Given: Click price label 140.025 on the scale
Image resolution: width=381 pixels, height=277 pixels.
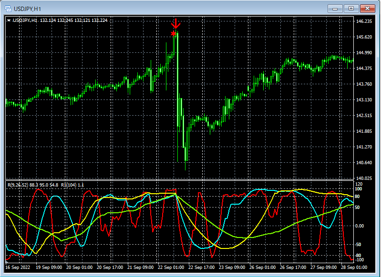Looking at the screenshot, I should (x=364, y=178).
